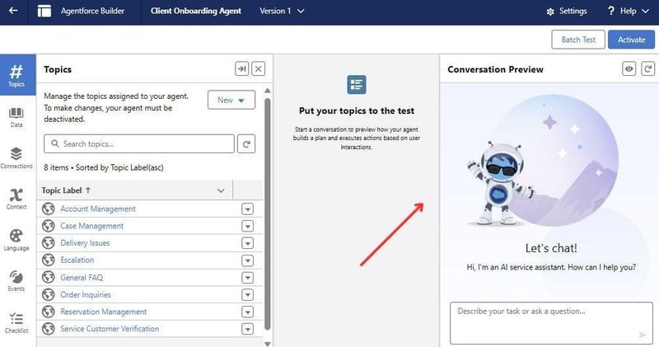
Task: Click globe icon beside Service Customer Verification
Action: 49,329
